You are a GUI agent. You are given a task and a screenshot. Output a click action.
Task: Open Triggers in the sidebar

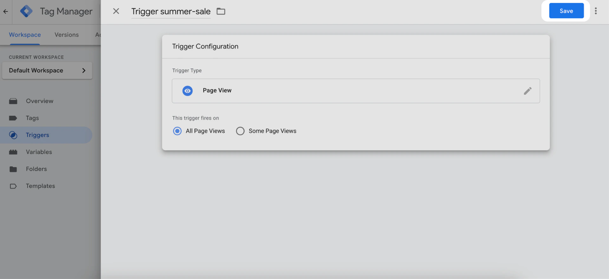tap(46, 135)
